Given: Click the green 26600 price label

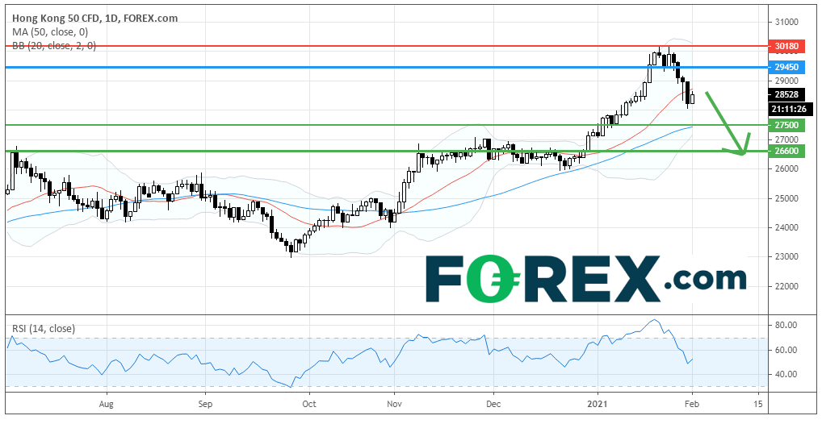Looking at the screenshot, I should click(x=786, y=151).
